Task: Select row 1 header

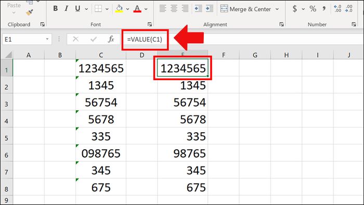Action: tap(7, 68)
